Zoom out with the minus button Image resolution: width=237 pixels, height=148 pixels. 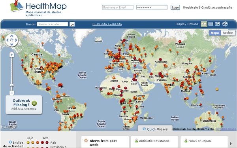pos(11,93)
